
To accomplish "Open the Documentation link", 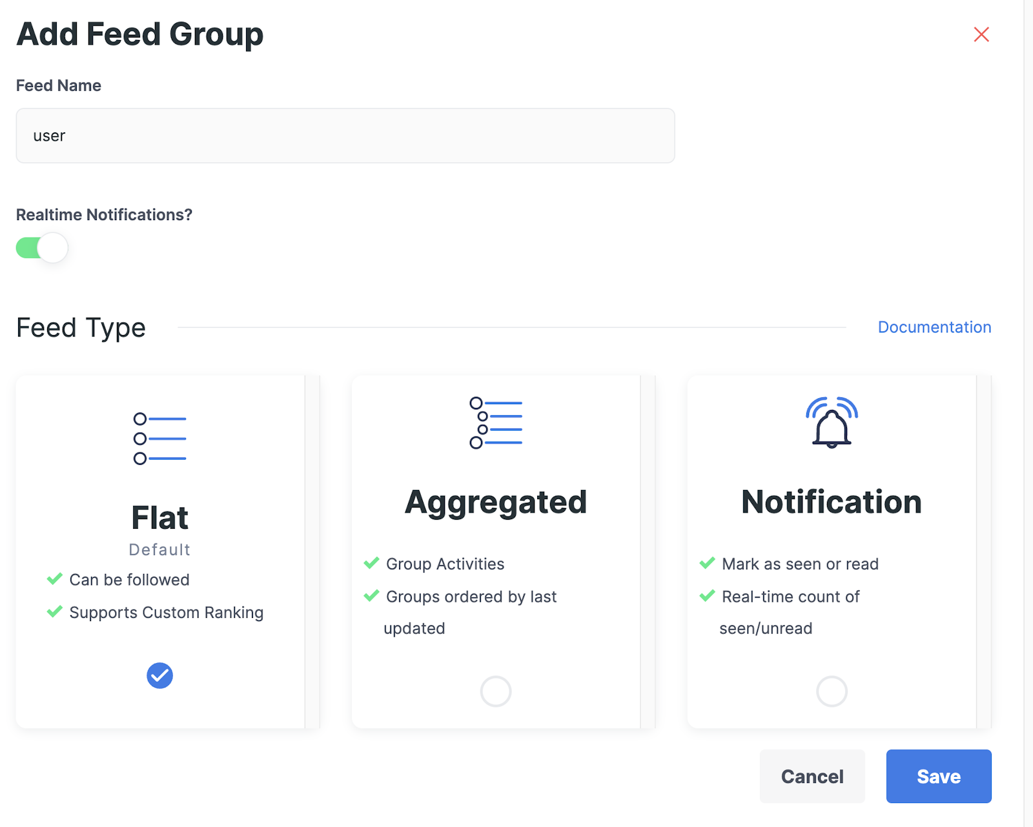I will click(934, 327).
